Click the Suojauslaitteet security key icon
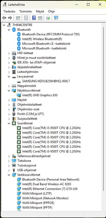 (14, 119)
